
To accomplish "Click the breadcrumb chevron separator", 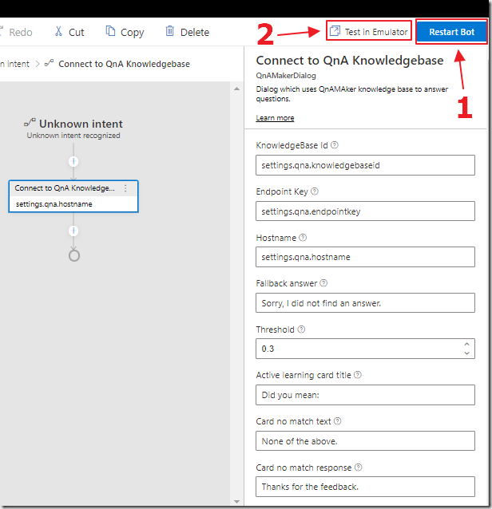I will [x=38, y=64].
